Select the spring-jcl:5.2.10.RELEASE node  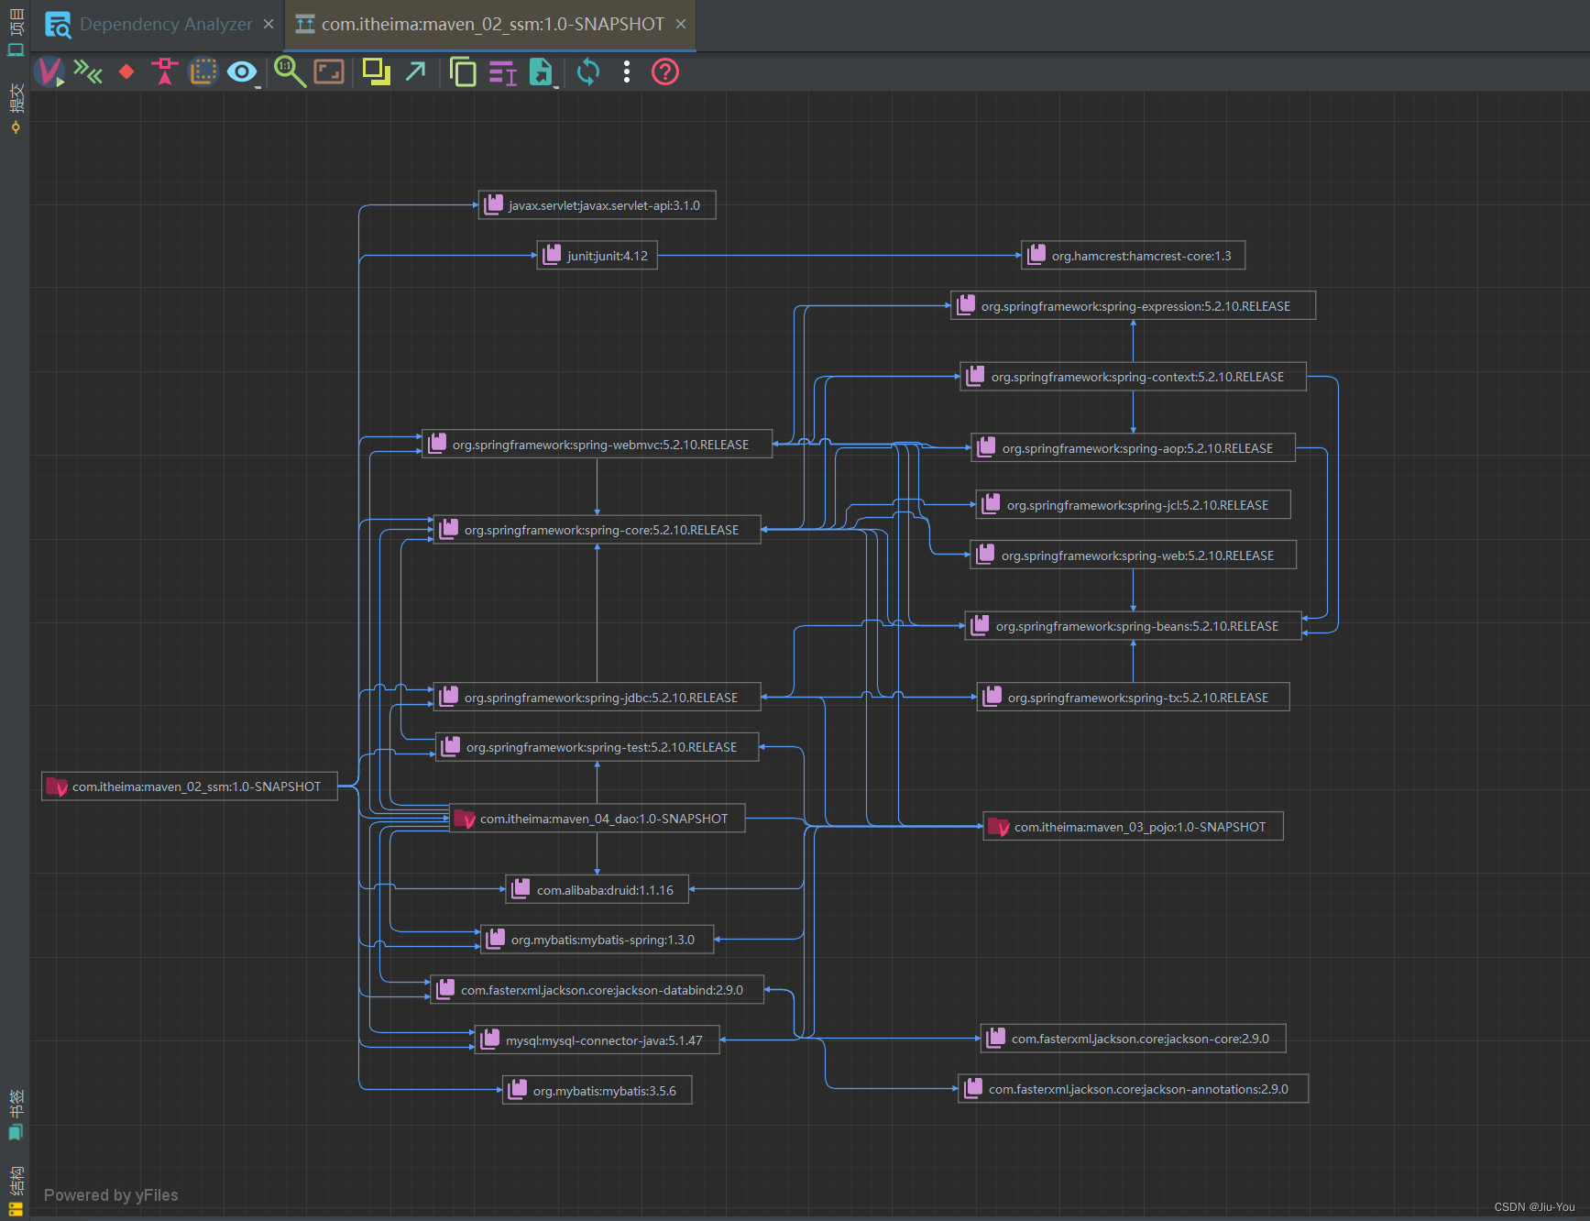point(1133,505)
